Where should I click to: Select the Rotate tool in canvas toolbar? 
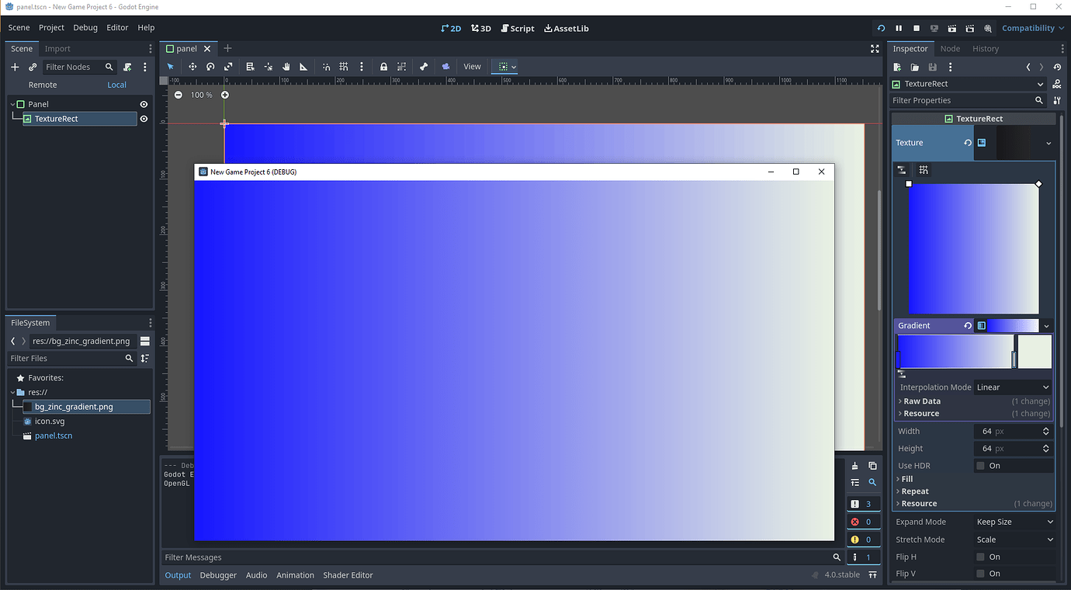coord(210,66)
